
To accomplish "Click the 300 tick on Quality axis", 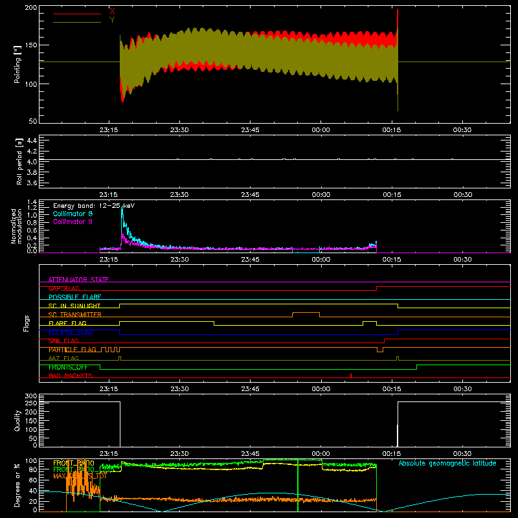I will [31, 396].
